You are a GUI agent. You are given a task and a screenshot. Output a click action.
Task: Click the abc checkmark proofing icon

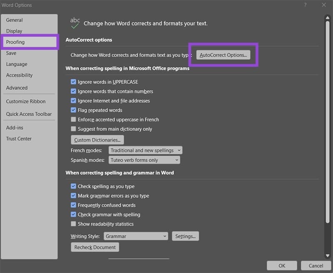(x=75, y=23)
